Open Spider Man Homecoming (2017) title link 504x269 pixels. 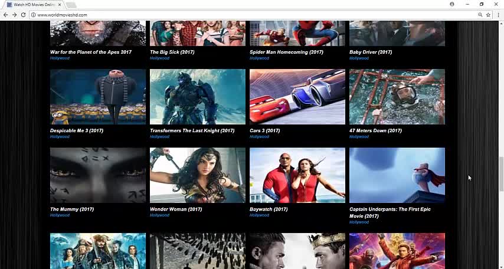[x=286, y=52]
